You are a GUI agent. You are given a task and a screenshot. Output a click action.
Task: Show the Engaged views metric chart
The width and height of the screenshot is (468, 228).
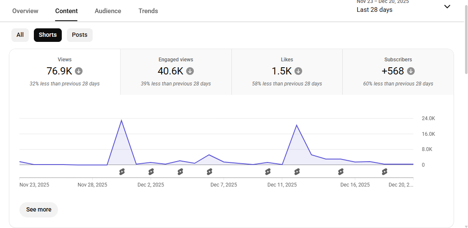176,71
